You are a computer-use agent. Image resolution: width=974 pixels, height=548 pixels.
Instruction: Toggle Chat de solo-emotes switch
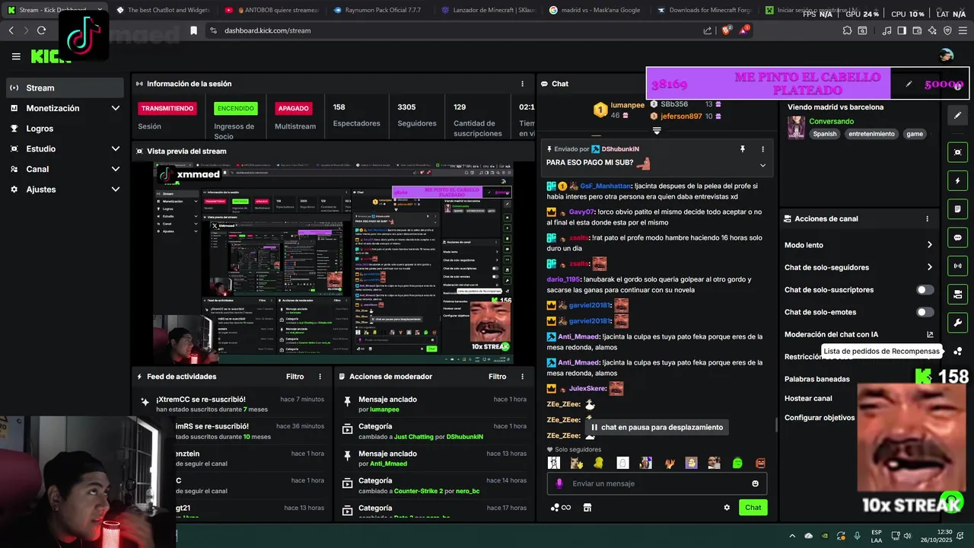[925, 312]
